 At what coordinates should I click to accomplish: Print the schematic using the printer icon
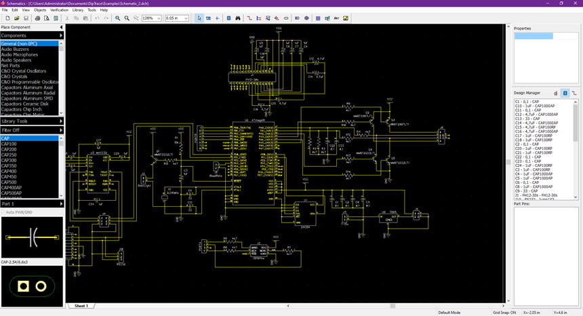(x=37, y=18)
